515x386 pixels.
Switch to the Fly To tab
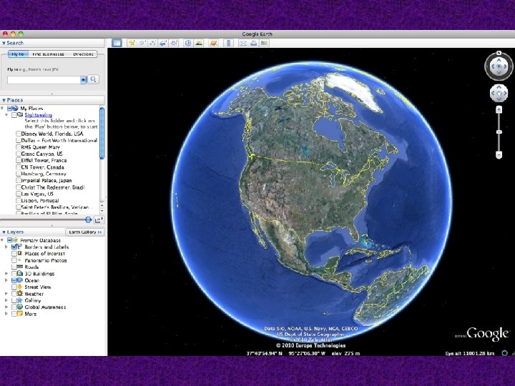[x=18, y=54]
